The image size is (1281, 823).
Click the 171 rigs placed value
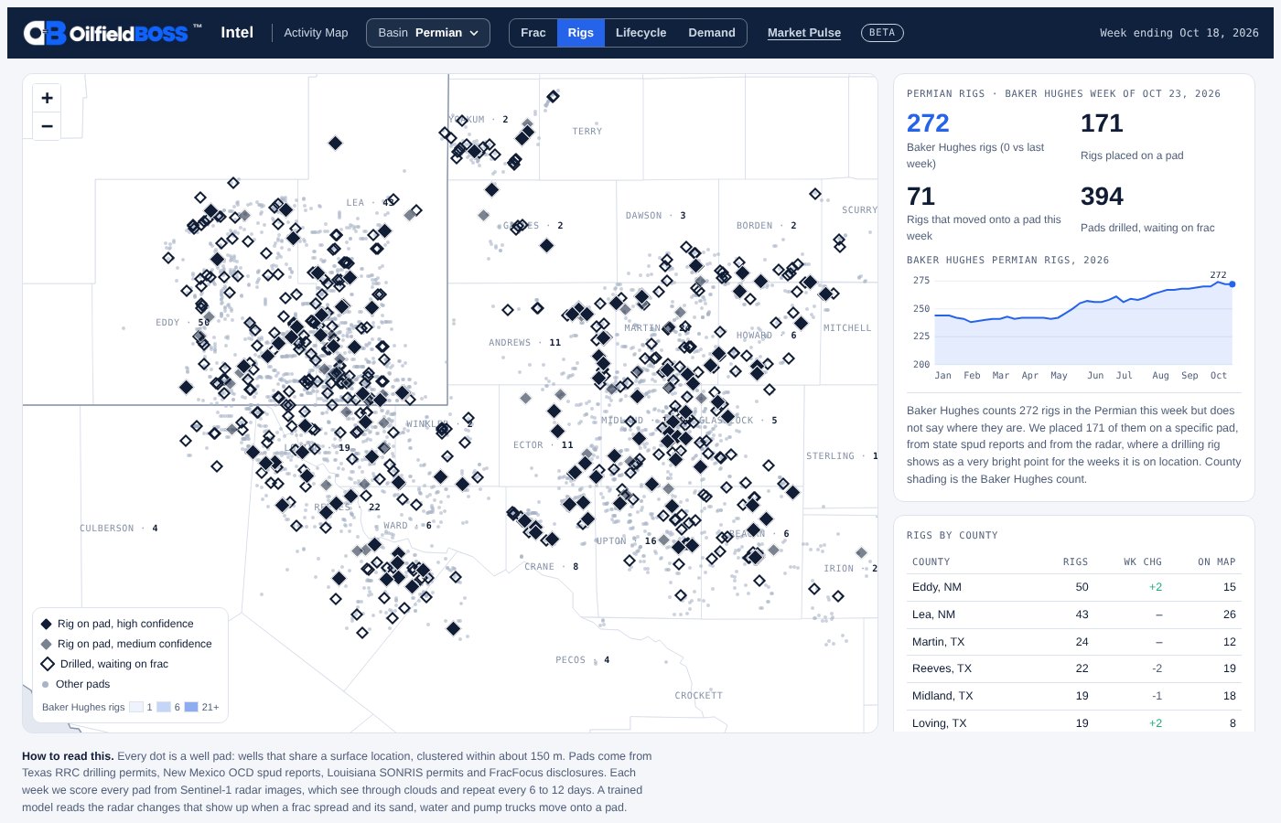tap(1102, 123)
